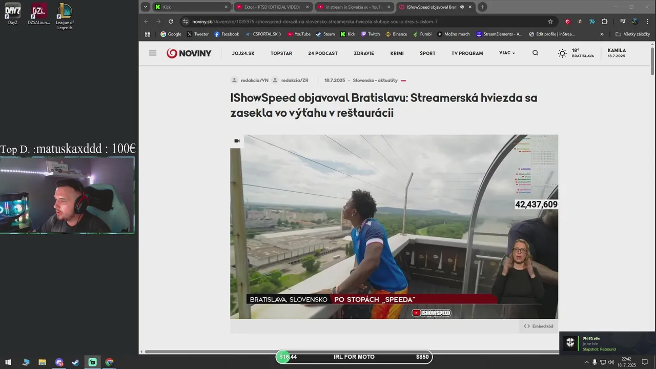This screenshot has width=656, height=369.
Task: Open the Binance bookmark
Action: click(x=396, y=34)
